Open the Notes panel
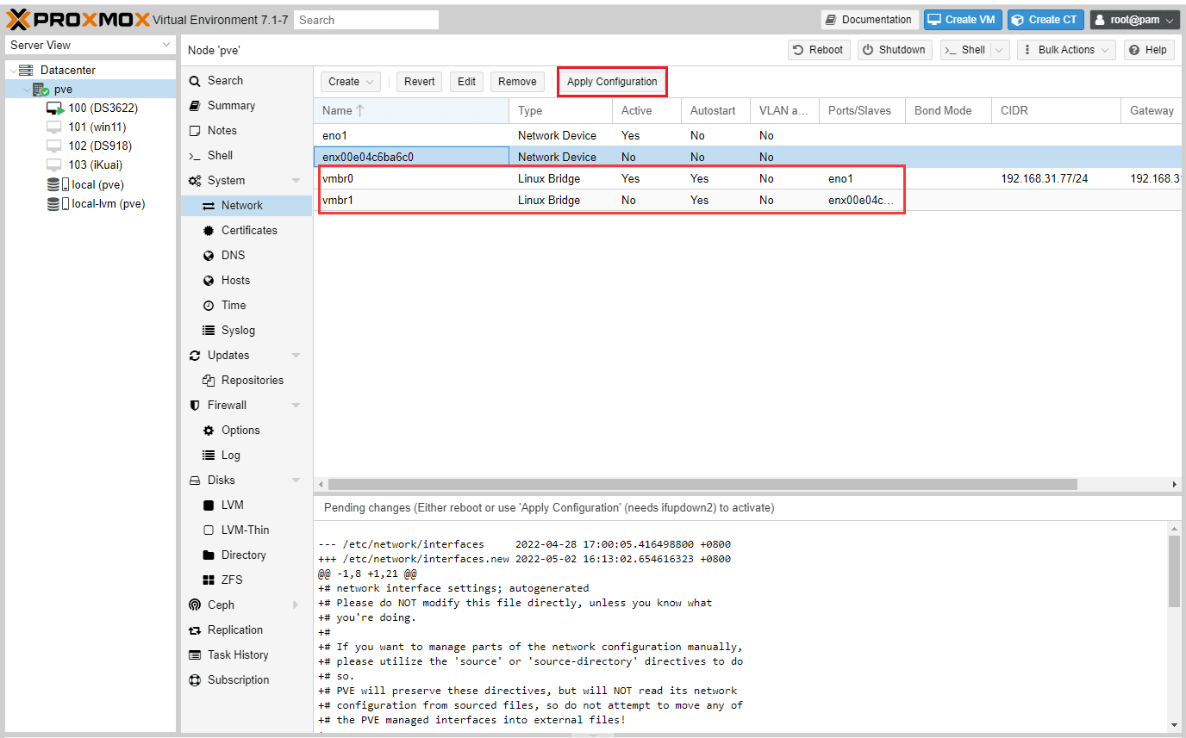 (246, 130)
